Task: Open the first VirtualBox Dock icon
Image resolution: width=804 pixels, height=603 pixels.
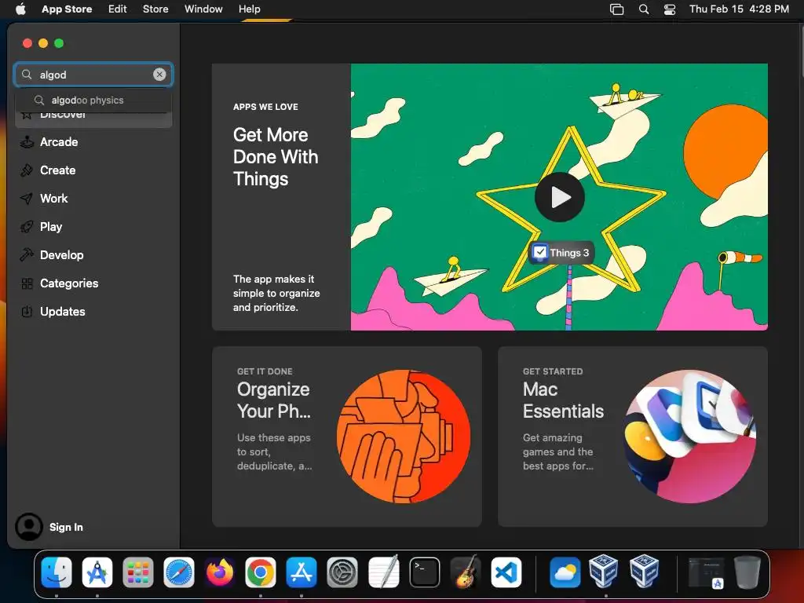Action: [x=604, y=571]
